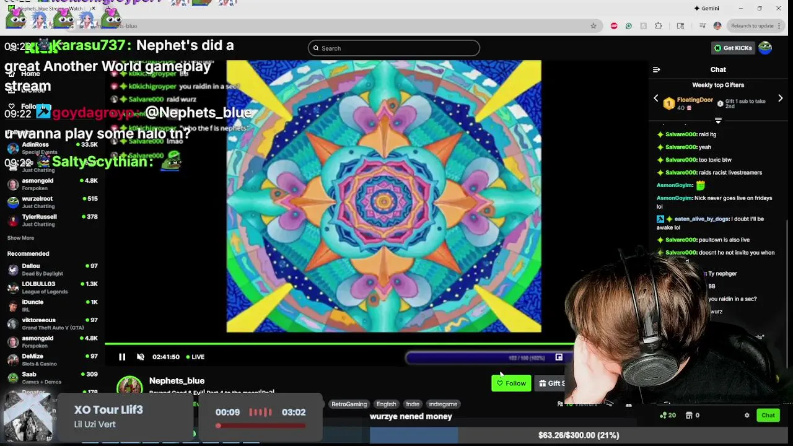Click AsmonGoyim username in Nick message

[x=674, y=198]
